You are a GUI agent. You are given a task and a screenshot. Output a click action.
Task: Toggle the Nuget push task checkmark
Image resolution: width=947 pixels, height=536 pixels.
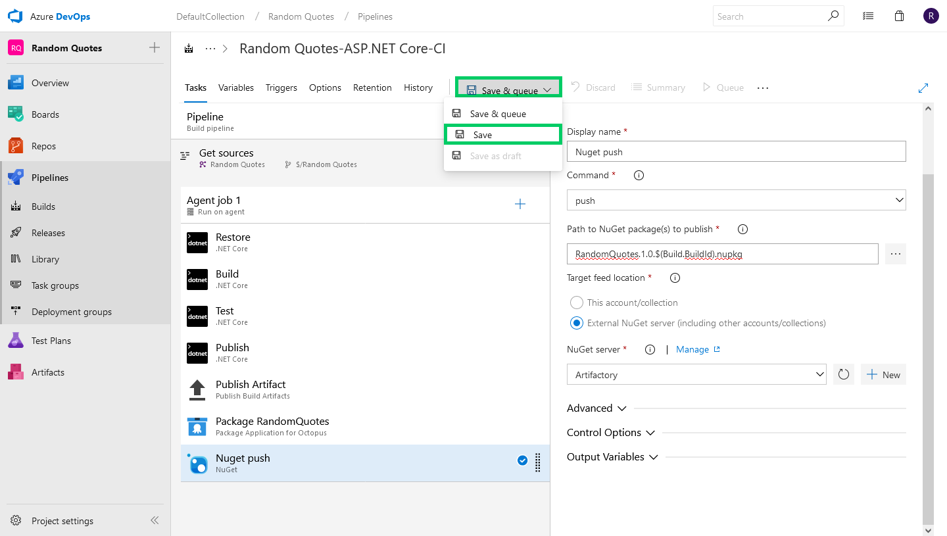(522, 460)
